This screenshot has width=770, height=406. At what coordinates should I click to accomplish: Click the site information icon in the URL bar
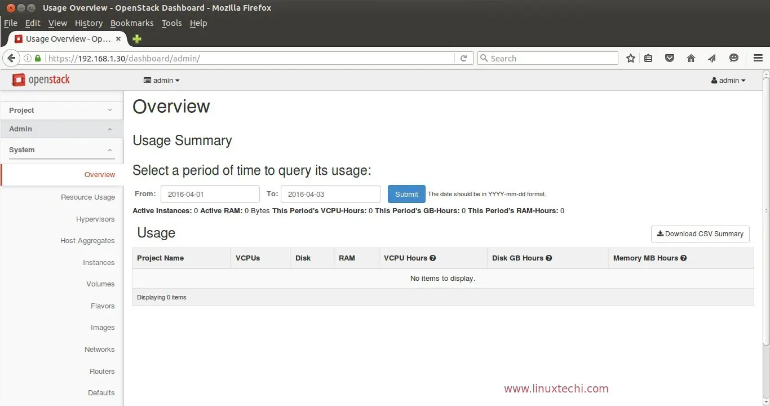point(28,58)
